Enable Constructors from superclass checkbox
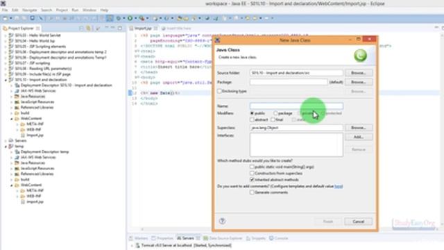The width and height of the screenshot is (444, 250). click(252, 173)
